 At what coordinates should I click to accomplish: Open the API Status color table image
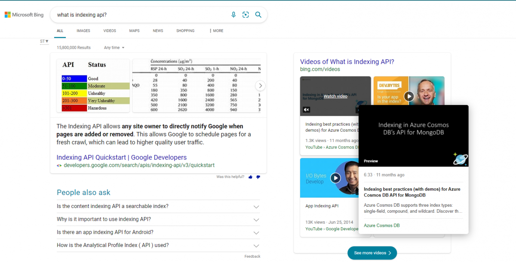point(93,86)
